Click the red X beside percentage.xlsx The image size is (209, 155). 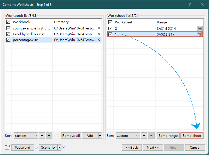[99, 40]
